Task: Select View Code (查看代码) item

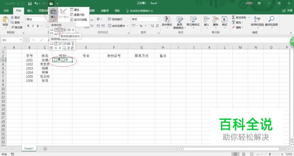Action: (x=77, y=14)
